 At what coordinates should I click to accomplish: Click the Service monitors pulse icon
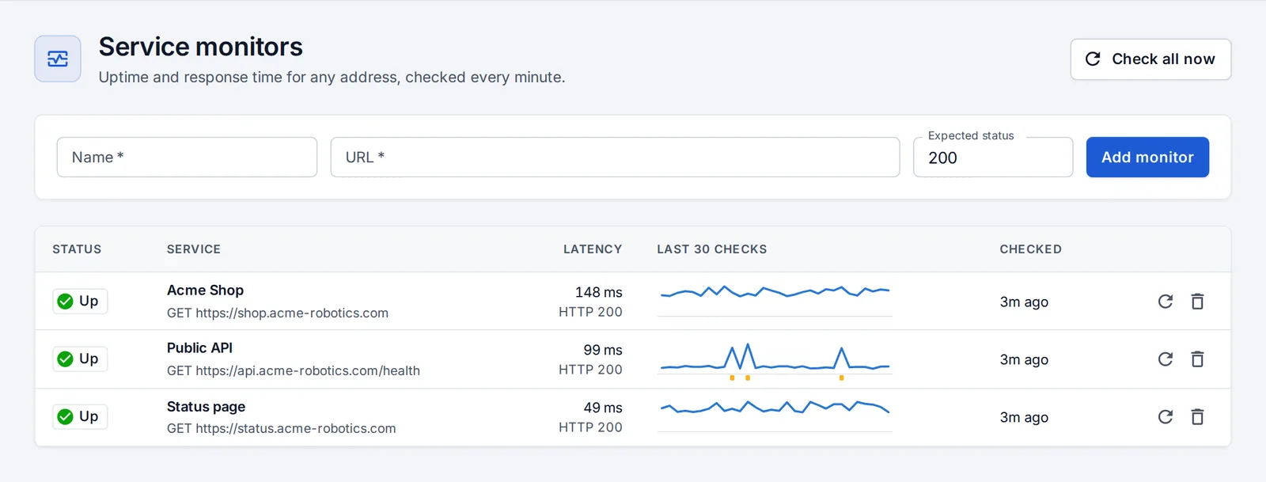[x=58, y=59]
